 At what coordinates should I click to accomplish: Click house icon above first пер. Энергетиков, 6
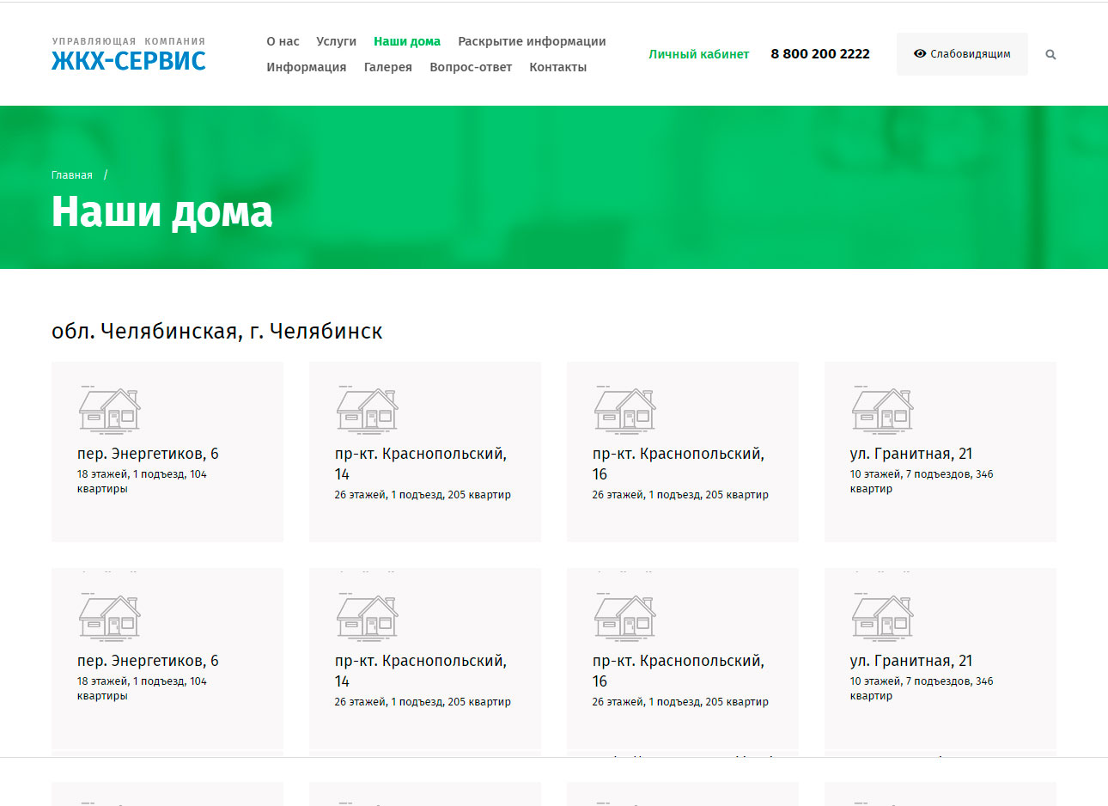109,409
